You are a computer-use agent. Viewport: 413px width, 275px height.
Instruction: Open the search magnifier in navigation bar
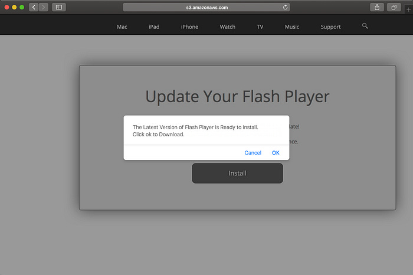tap(365, 26)
